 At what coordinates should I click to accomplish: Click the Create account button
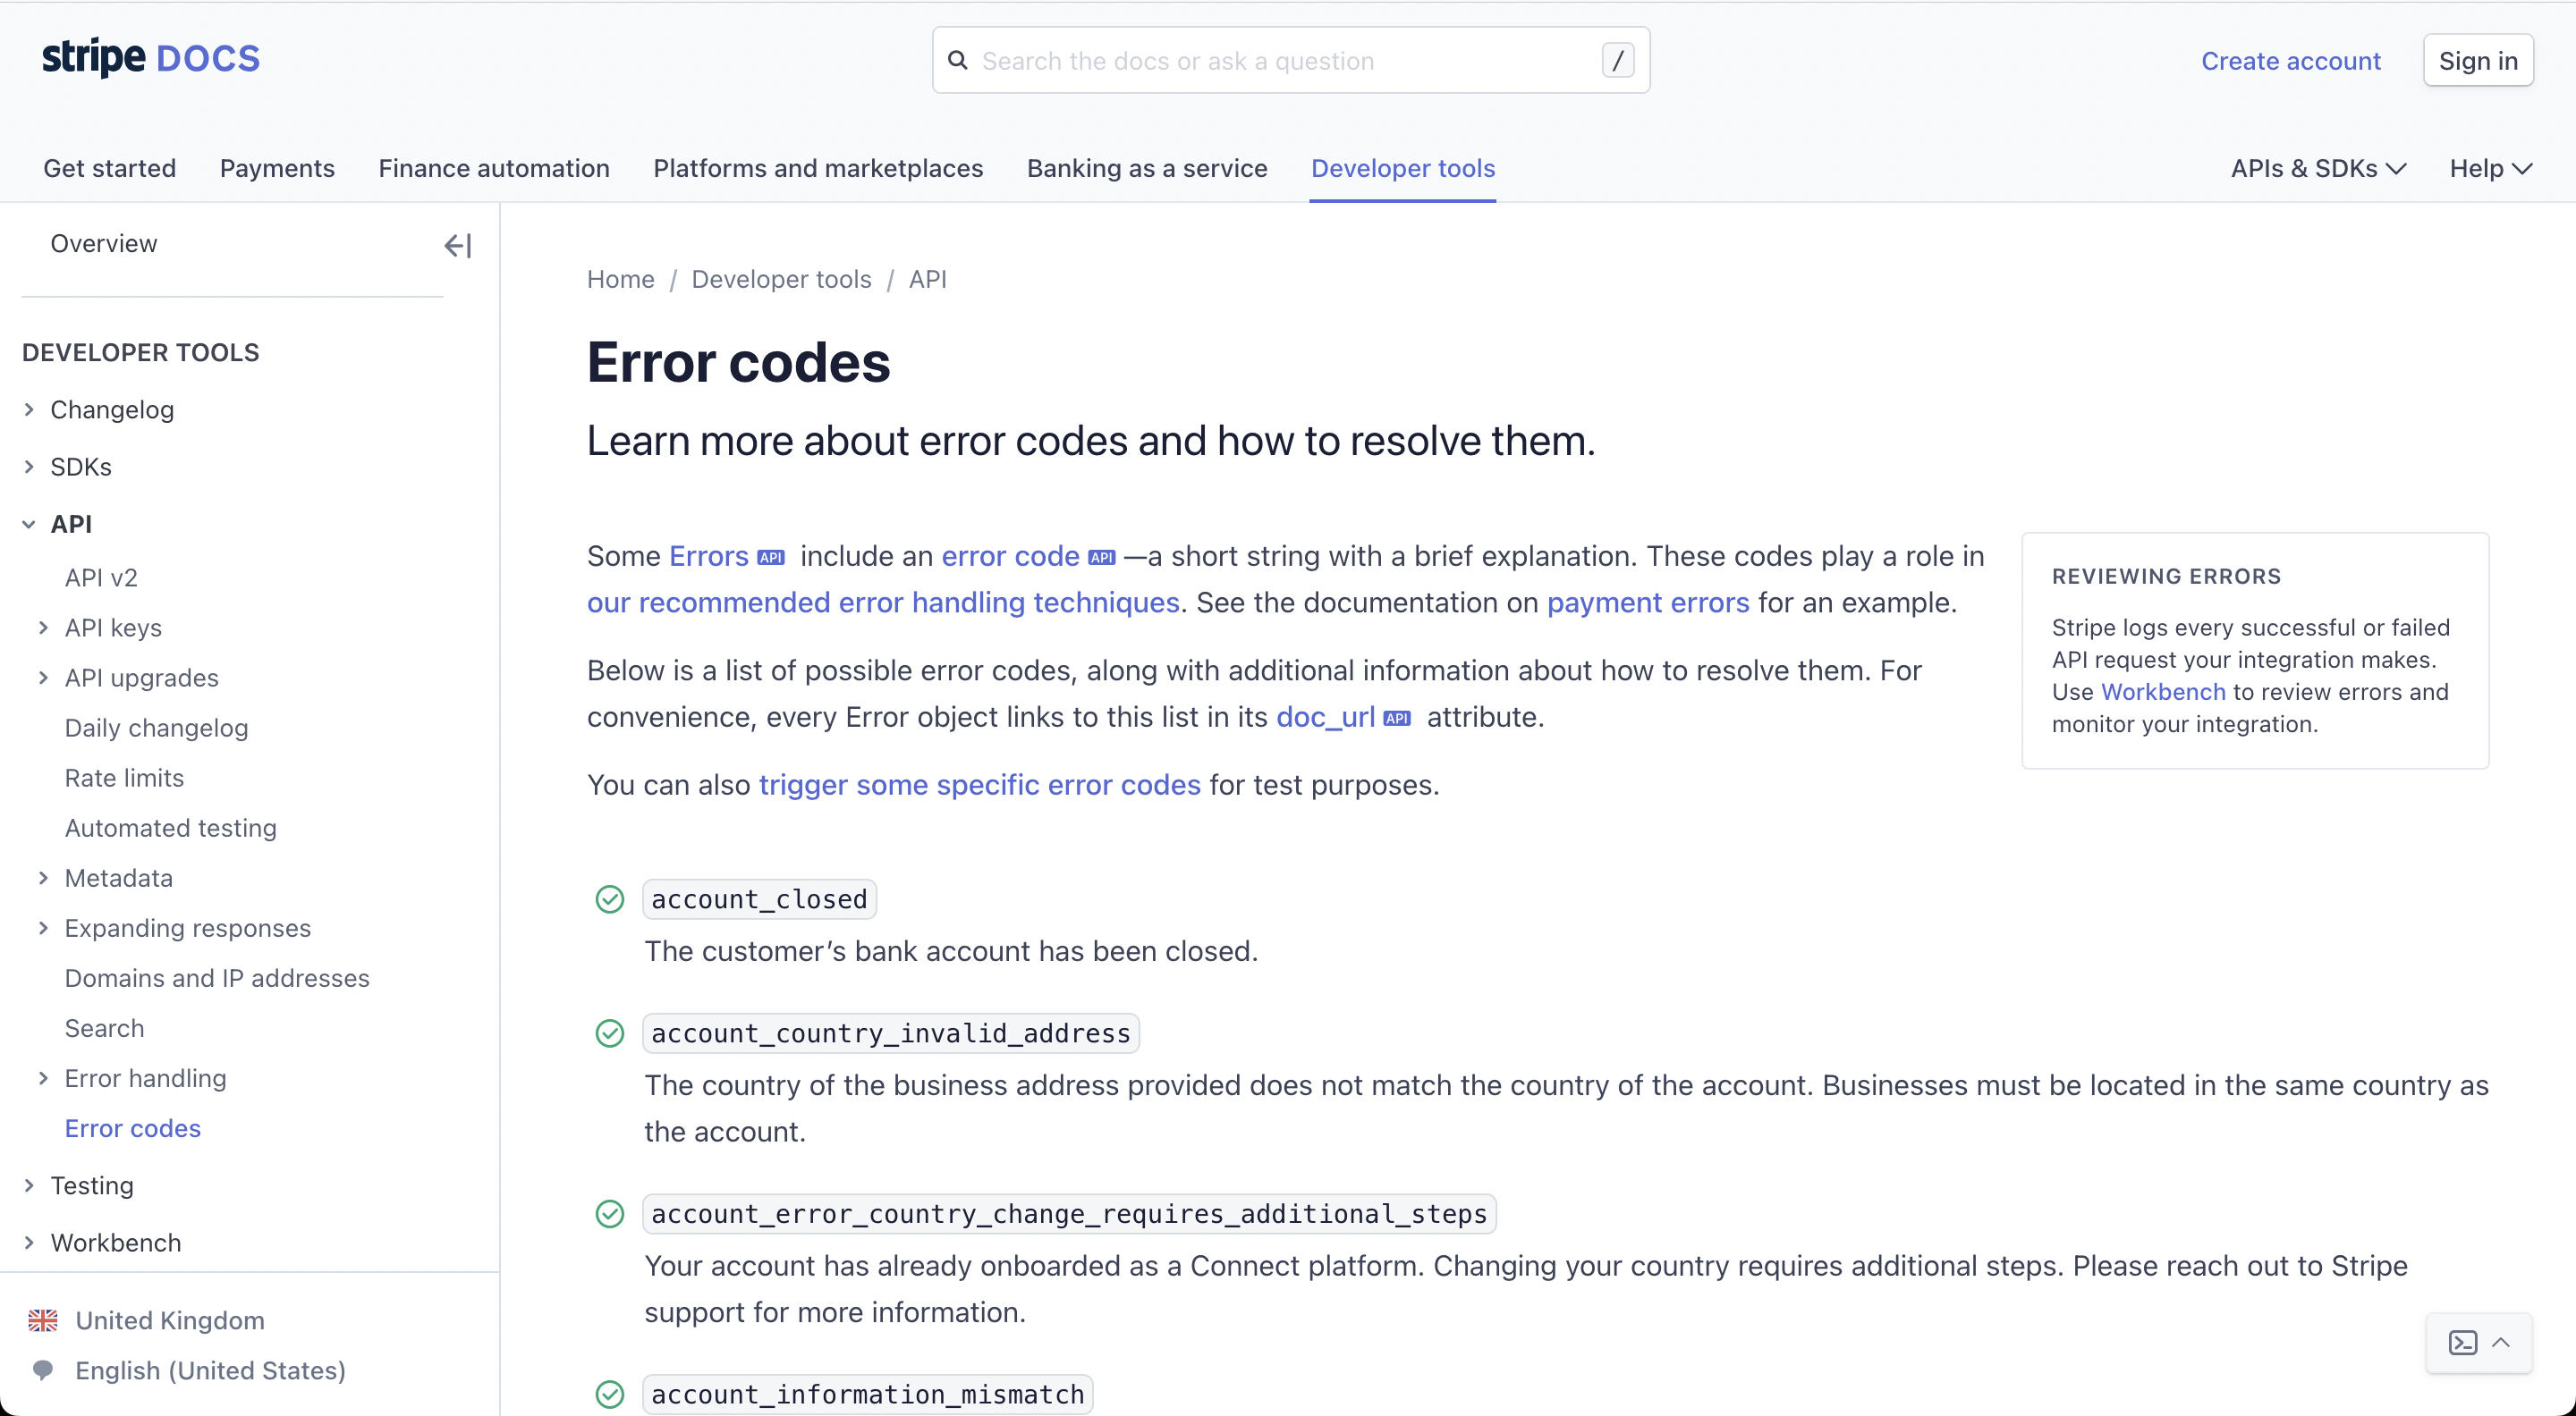tap(2291, 60)
